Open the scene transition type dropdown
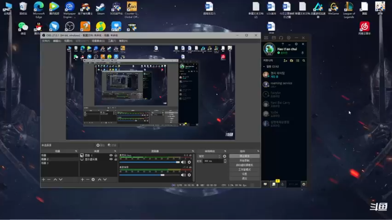This screenshot has height=220, width=392. 210,156
